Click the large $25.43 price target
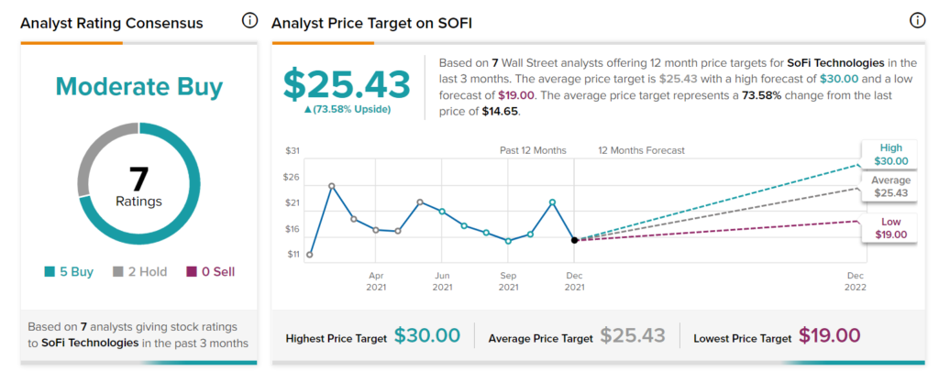This screenshot has height=382, width=939. (x=348, y=83)
